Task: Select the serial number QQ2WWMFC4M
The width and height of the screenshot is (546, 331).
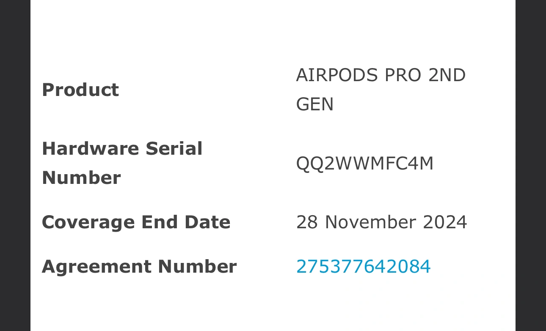Action: 365,164
